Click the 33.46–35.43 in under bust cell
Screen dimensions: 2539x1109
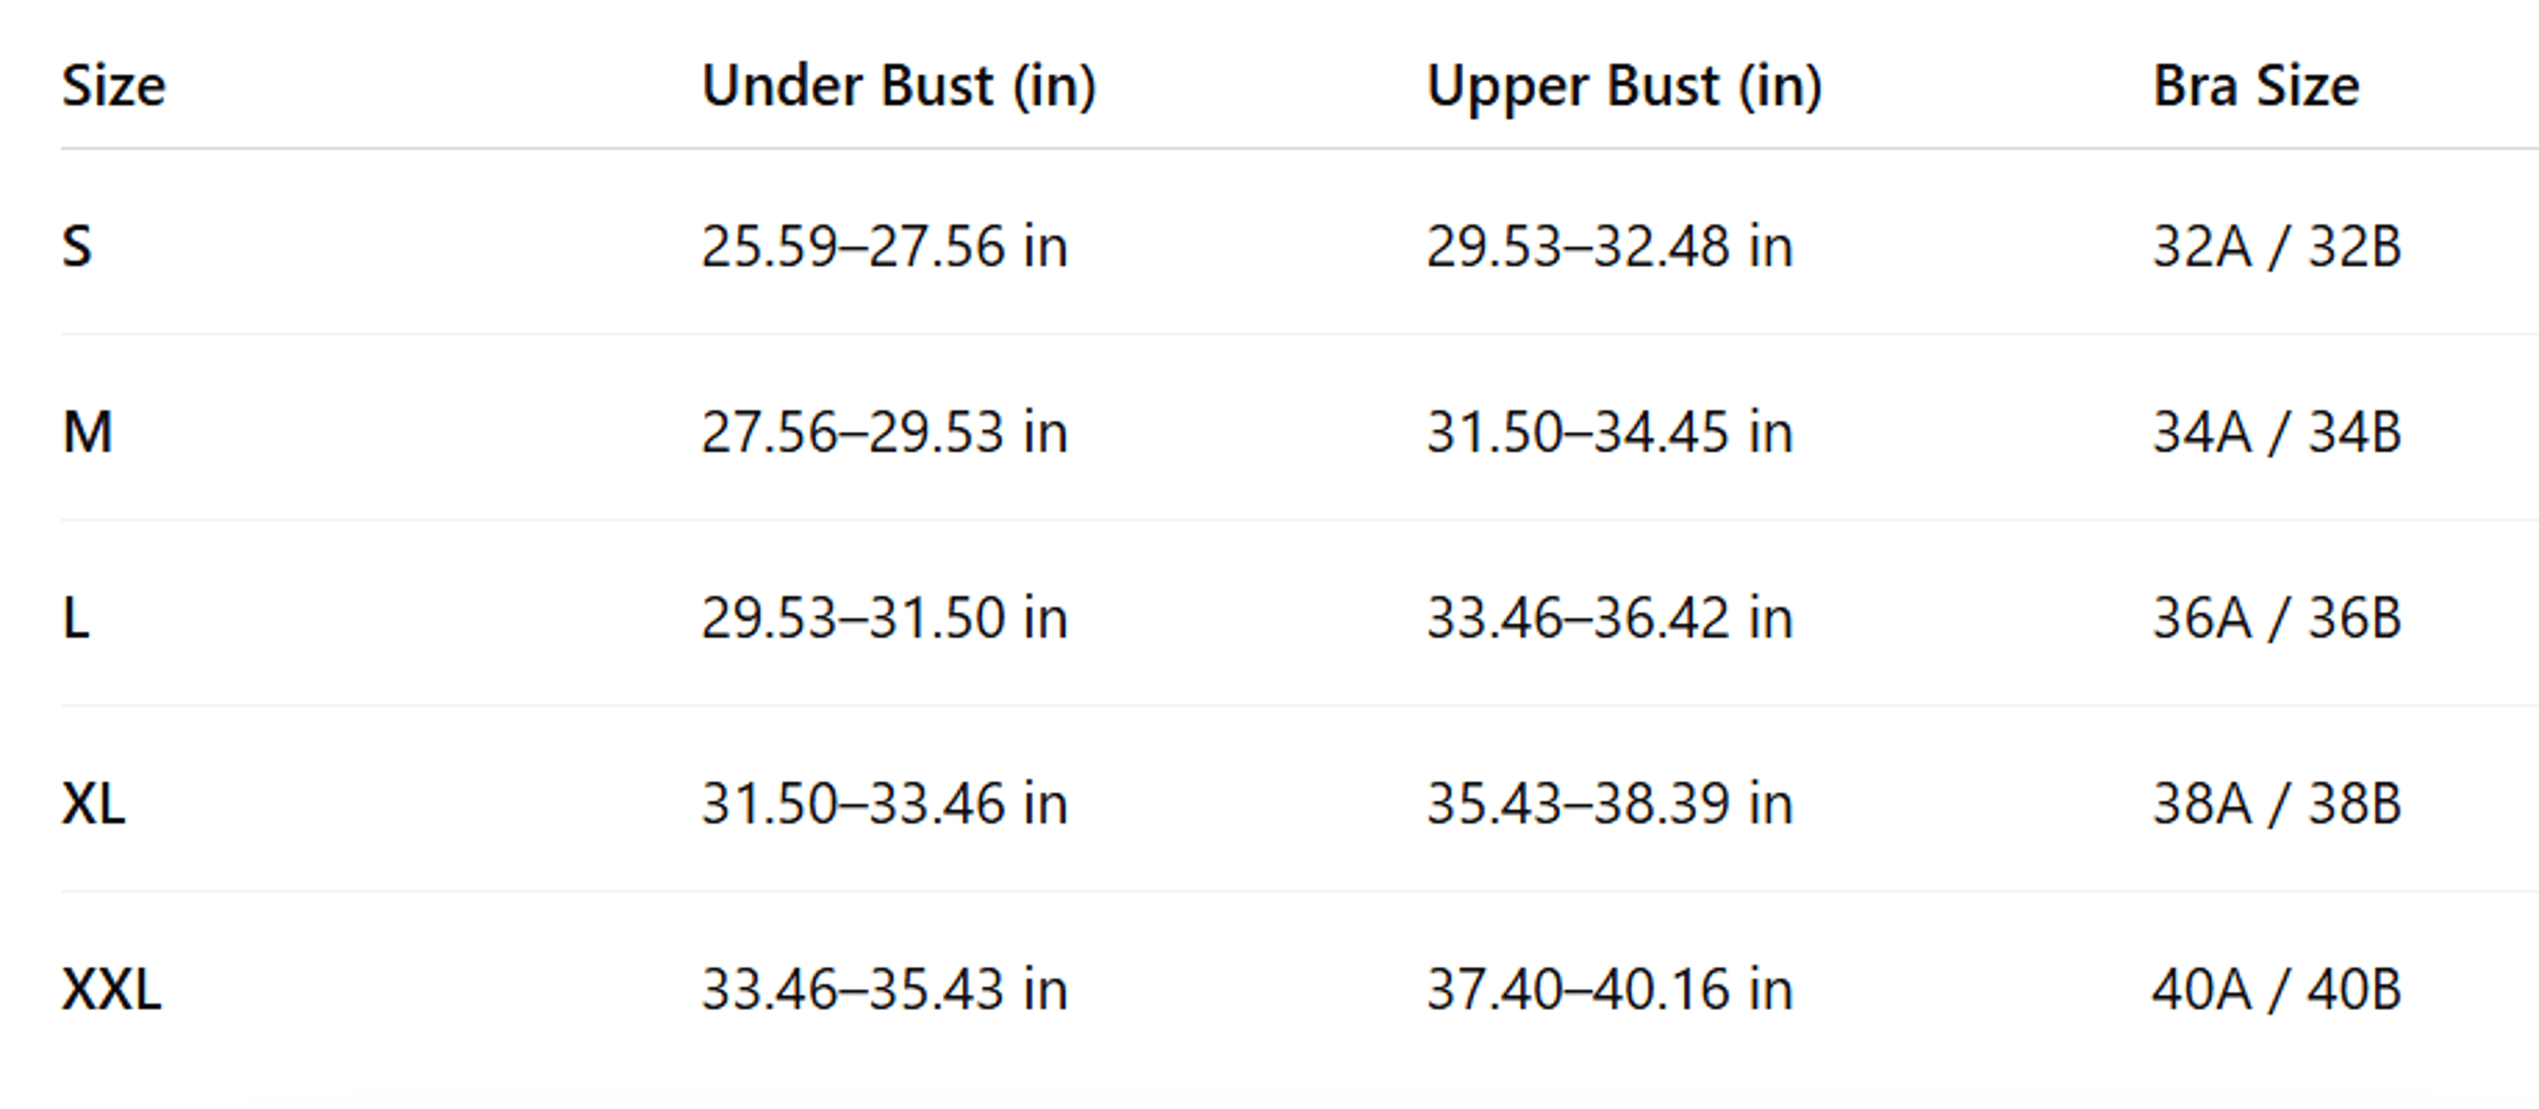(x=884, y=989)
